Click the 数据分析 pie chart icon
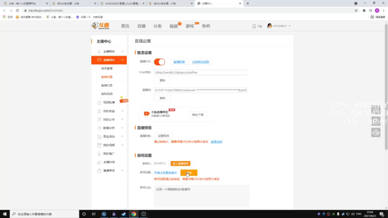The width and height of the screenshot is (388, 218). (99, 128)
